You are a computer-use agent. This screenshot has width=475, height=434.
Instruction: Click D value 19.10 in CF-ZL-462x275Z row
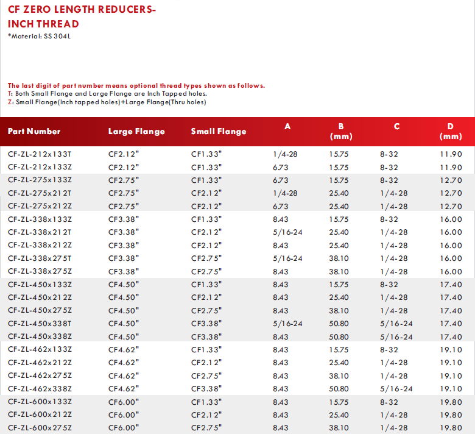(451, 375)
